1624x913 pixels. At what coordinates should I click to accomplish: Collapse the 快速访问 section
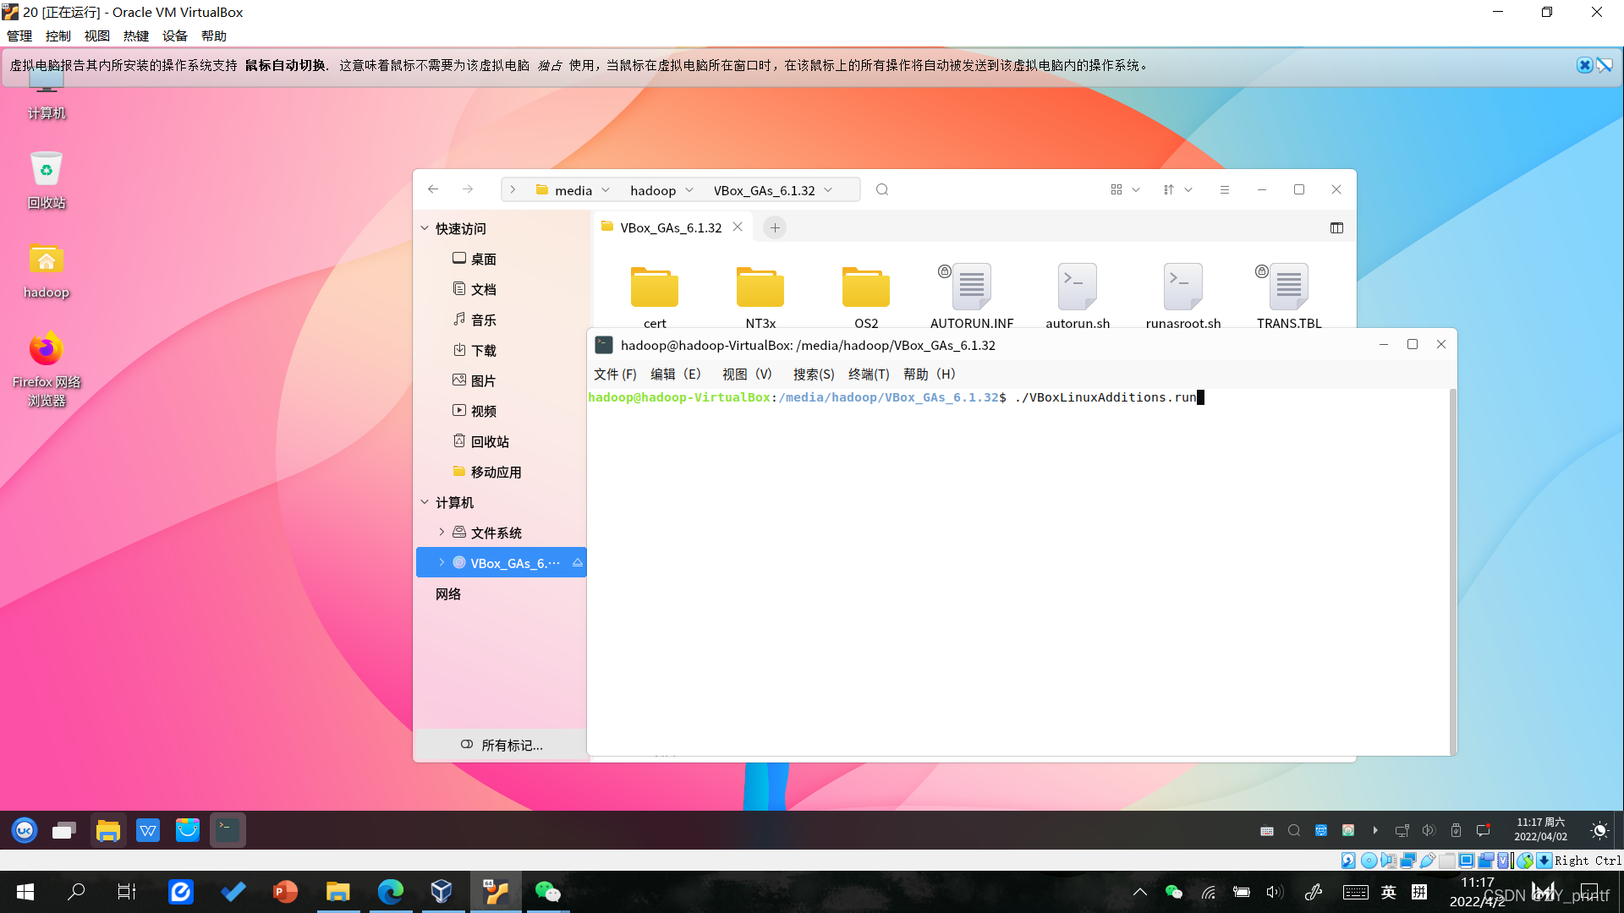(x=425, y=228)
